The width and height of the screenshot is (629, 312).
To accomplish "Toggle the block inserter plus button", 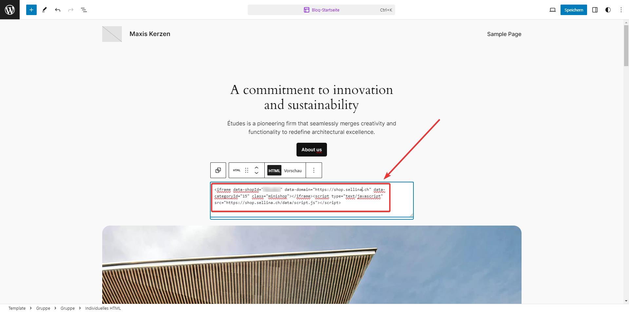I will pos(31,10).
